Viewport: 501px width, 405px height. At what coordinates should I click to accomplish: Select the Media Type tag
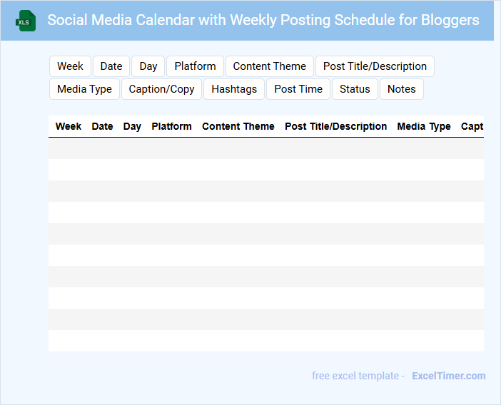tap(84, 89)
